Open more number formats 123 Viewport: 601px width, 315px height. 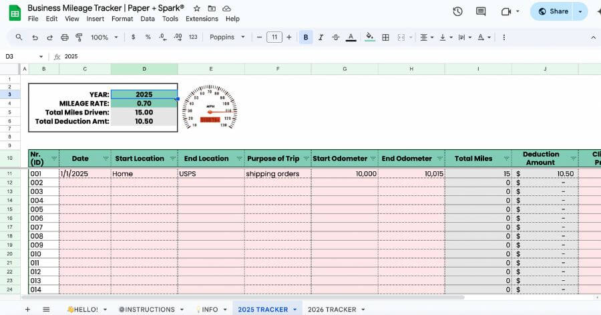193,37
